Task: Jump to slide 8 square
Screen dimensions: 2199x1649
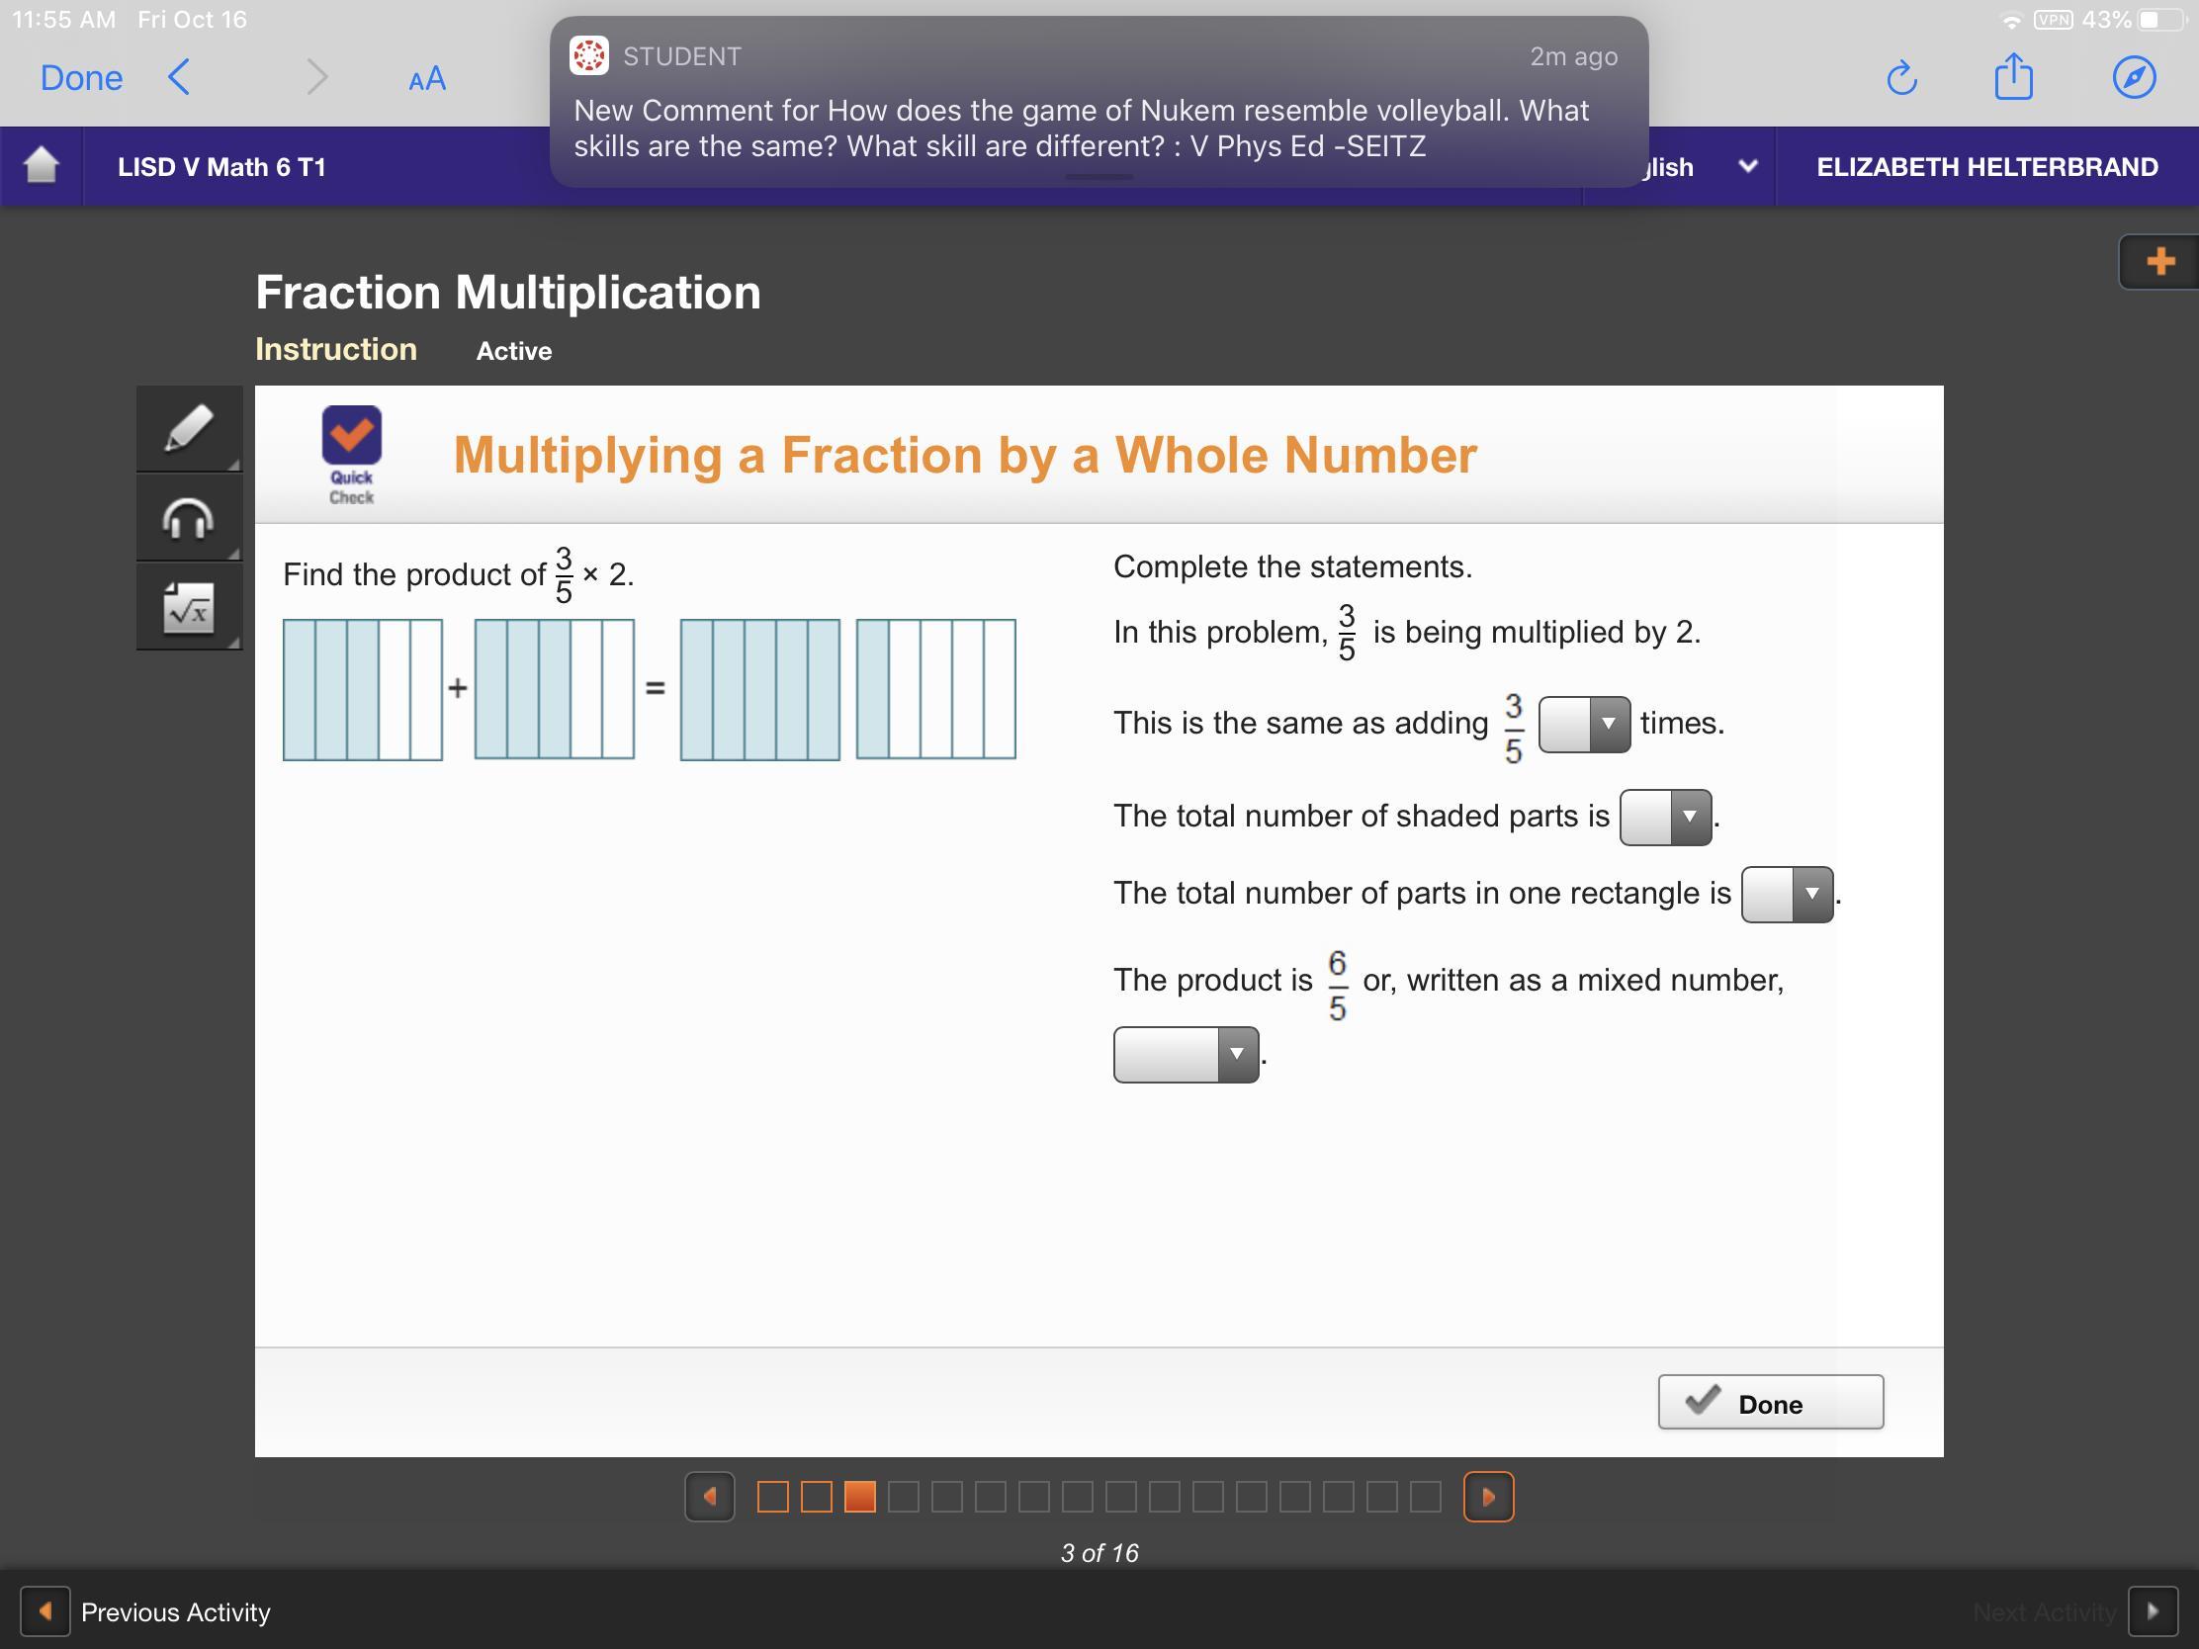Action: [1078, 1497]
